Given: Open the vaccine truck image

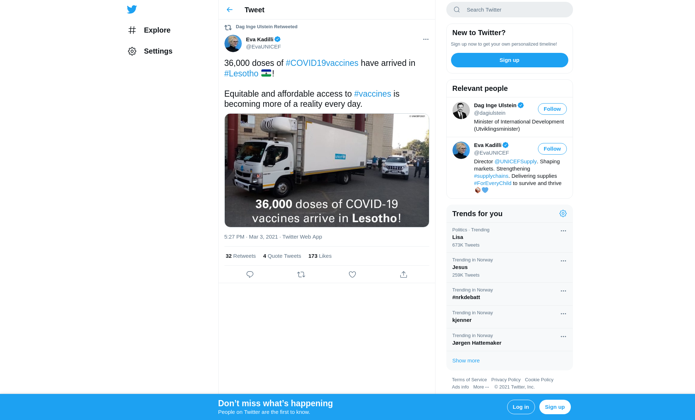Looking at the screenshot, I should click(x=327, y=170).
